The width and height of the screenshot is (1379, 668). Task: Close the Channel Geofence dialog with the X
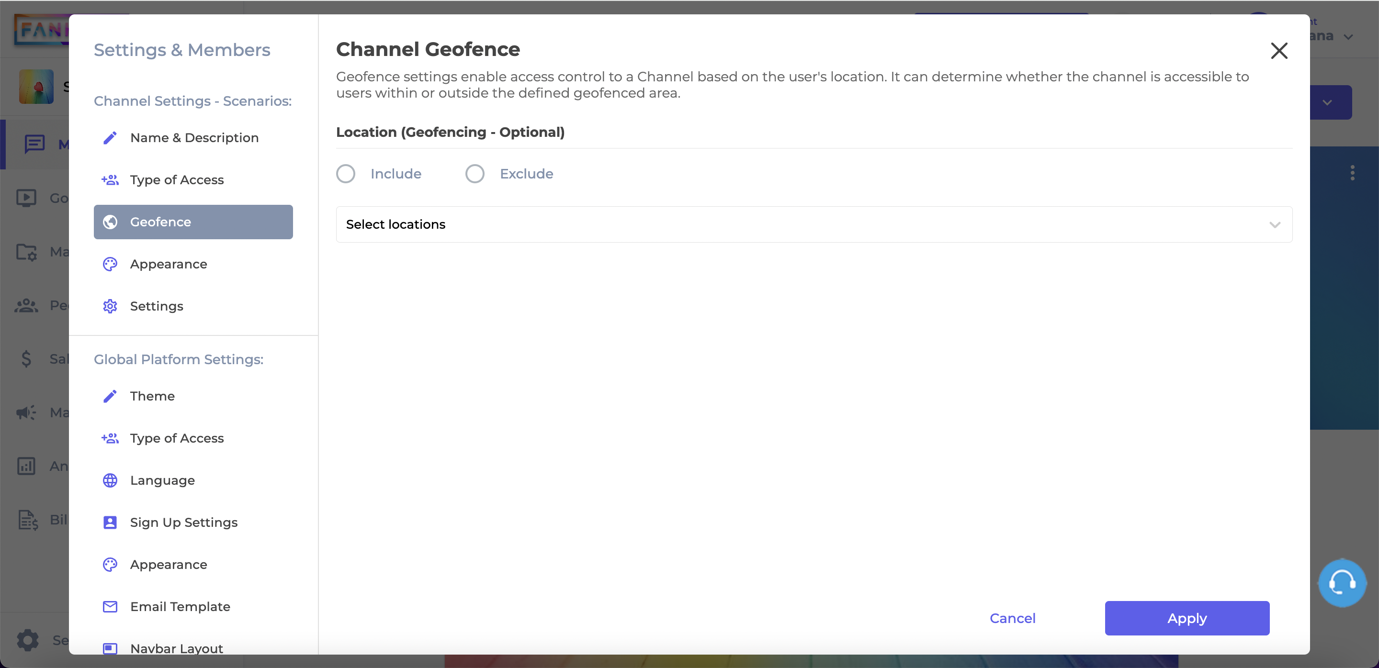coord(1279,50)
